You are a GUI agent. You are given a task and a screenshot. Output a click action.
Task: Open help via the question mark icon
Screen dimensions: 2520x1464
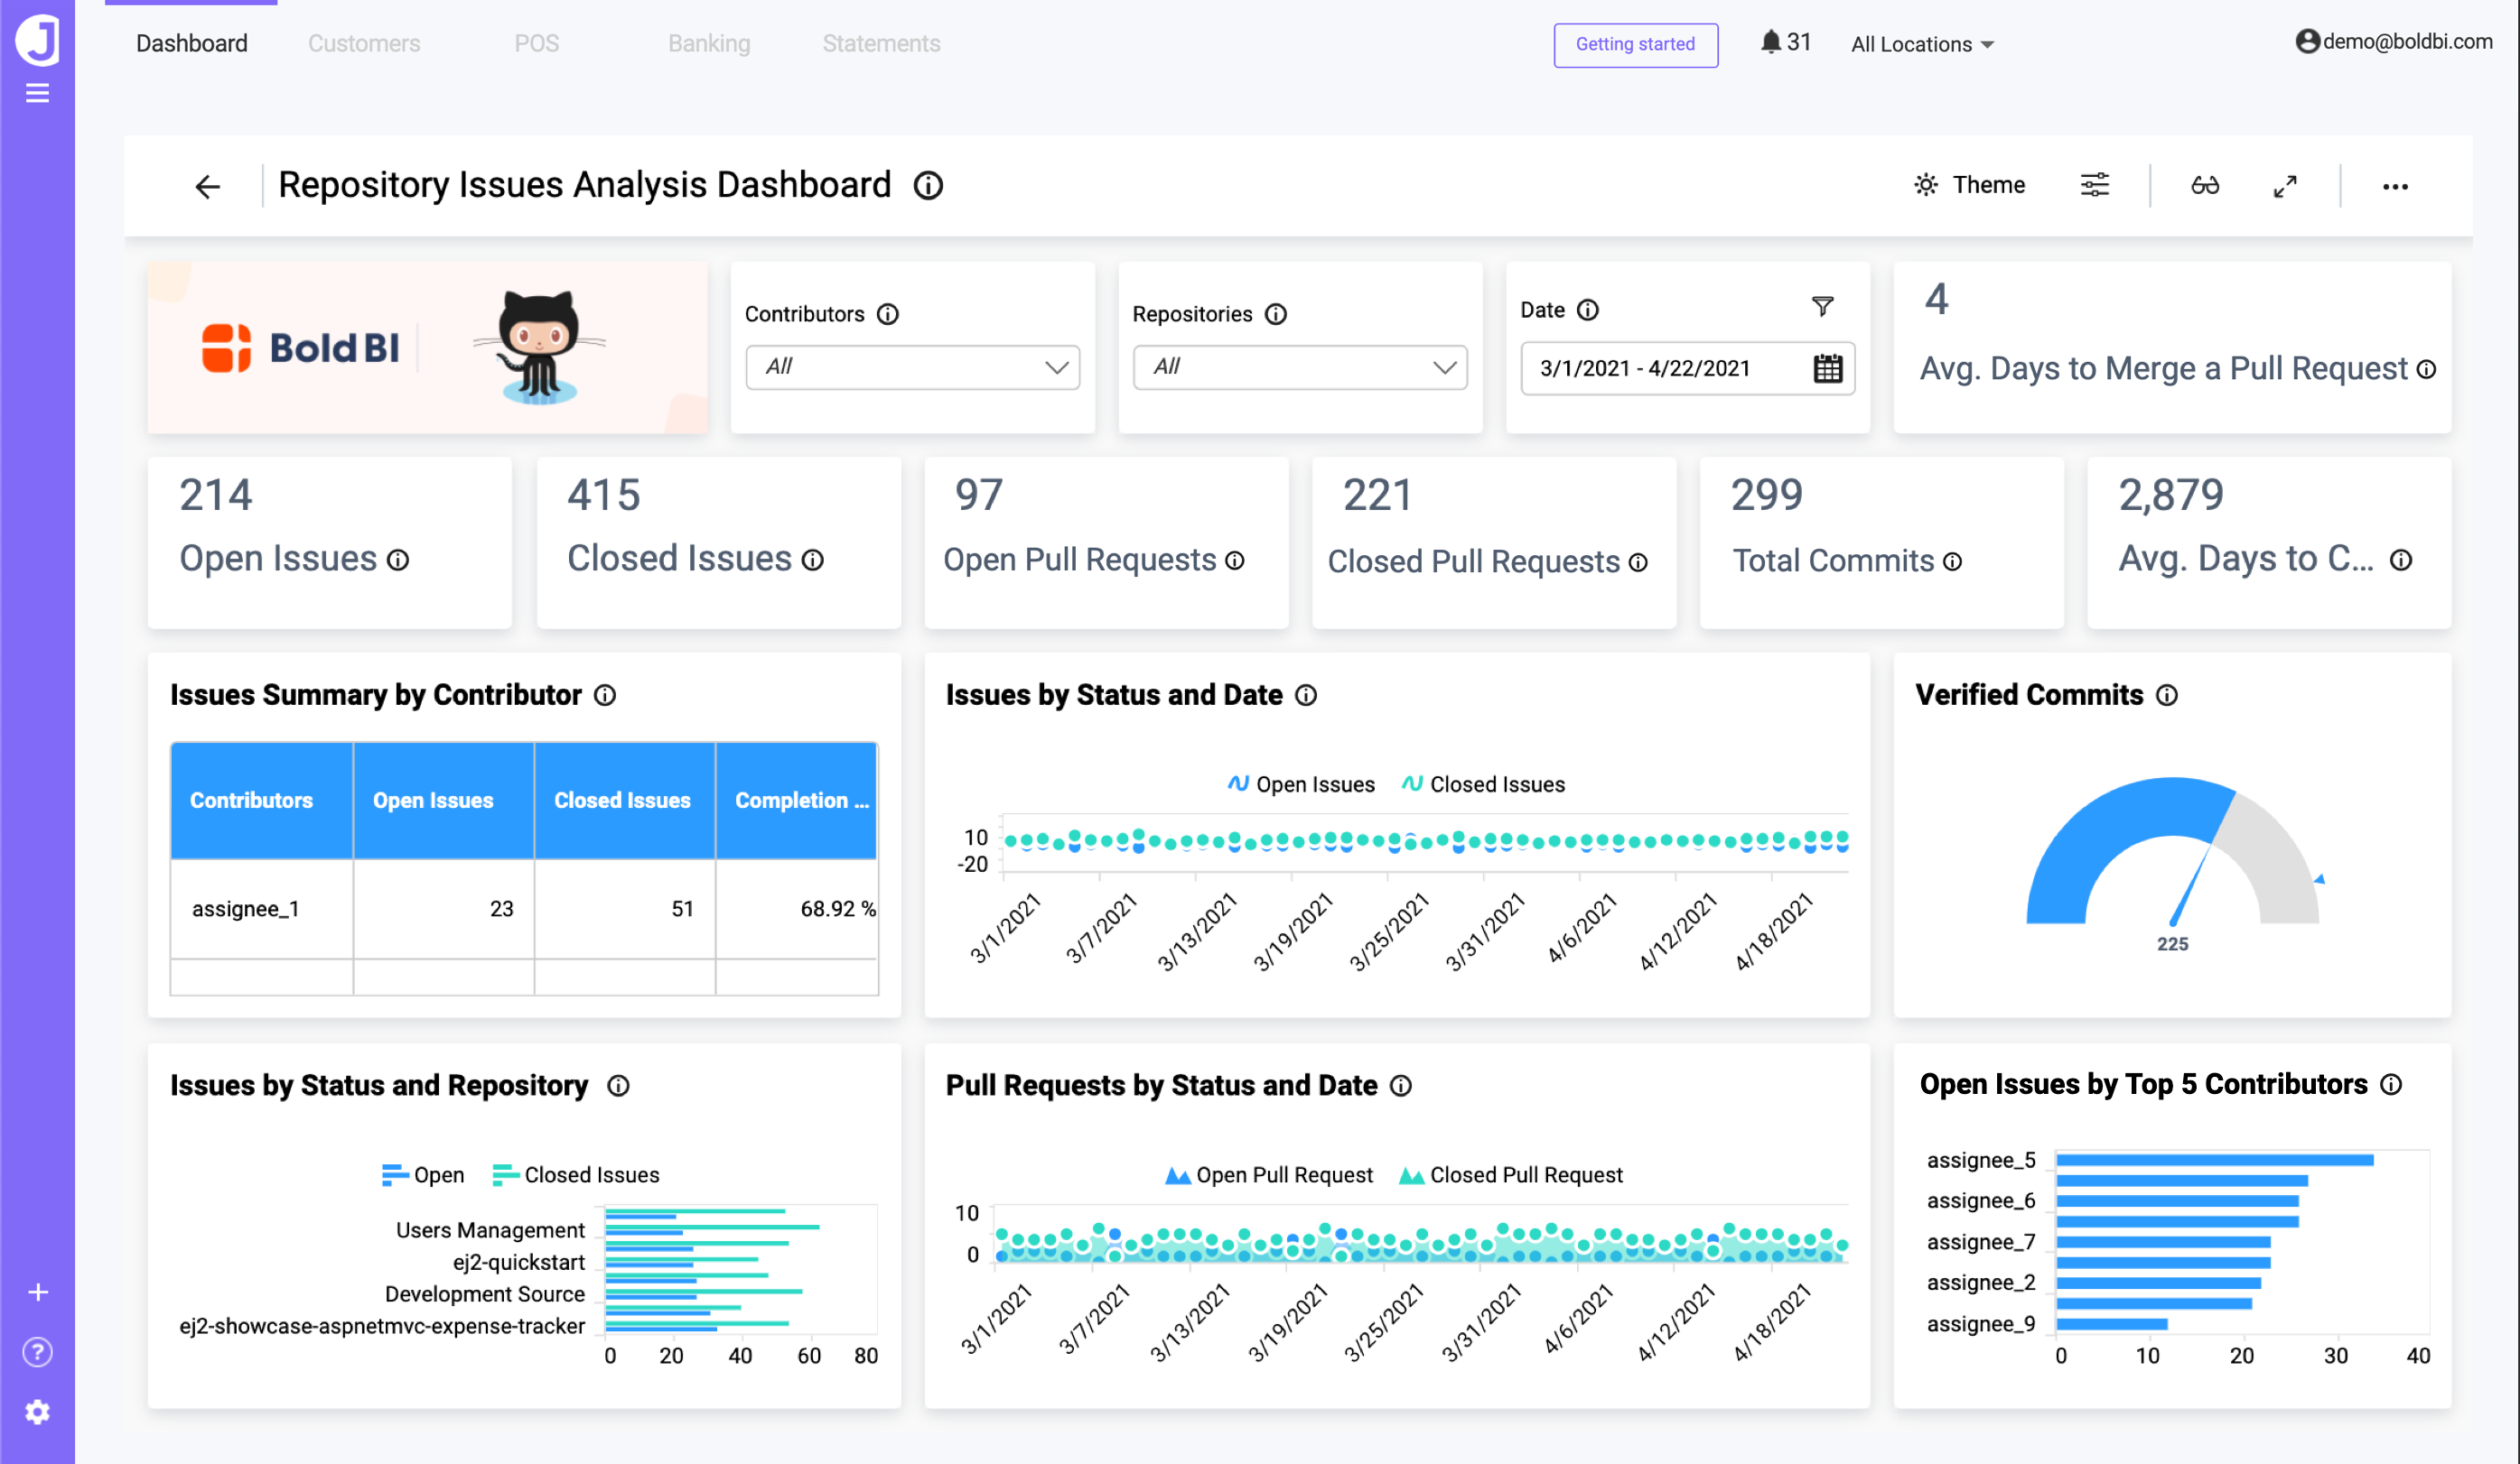(x=37, y=1352)
